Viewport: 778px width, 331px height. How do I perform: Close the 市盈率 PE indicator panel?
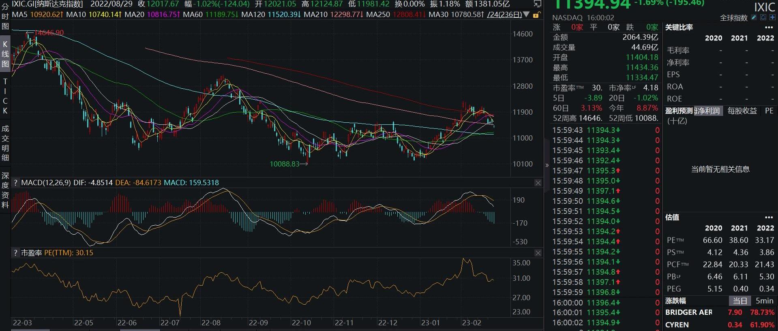(538, 253)
